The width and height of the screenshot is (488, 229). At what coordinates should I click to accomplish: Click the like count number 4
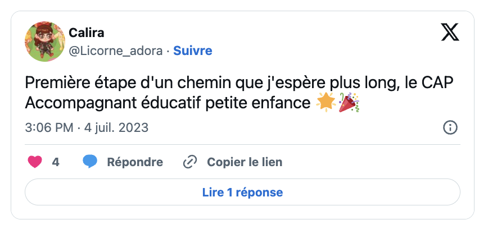56,162
